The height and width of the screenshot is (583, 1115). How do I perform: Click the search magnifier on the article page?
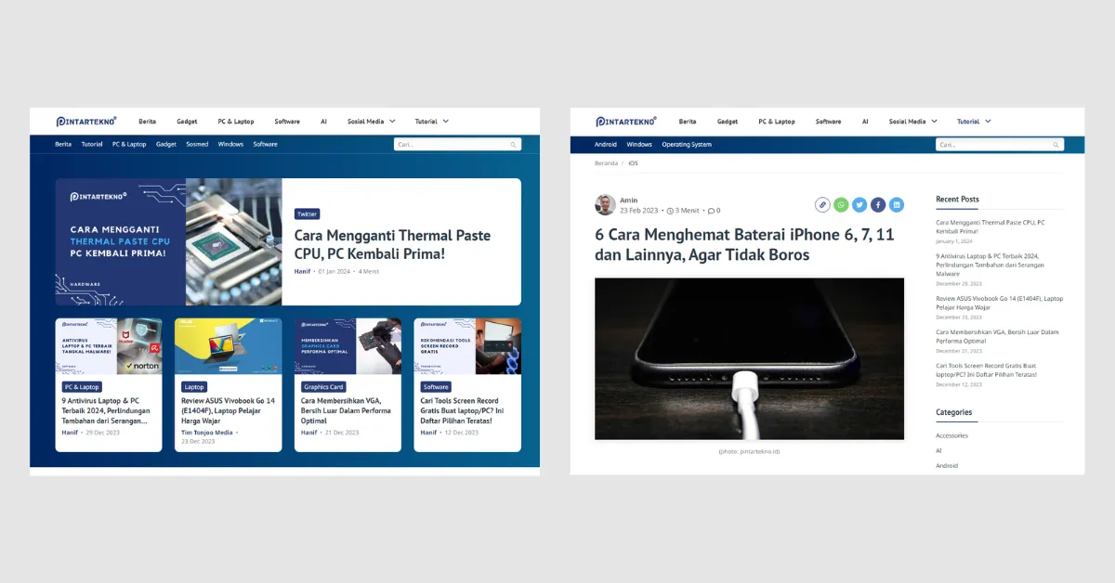(x=1056, y=145)
